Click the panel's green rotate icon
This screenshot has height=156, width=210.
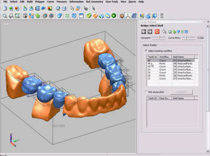174,32
